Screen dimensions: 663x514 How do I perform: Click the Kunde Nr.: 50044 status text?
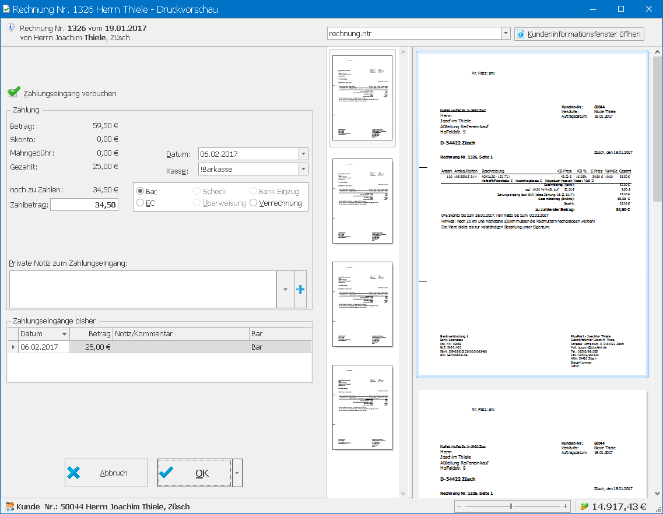pos(103,506)
